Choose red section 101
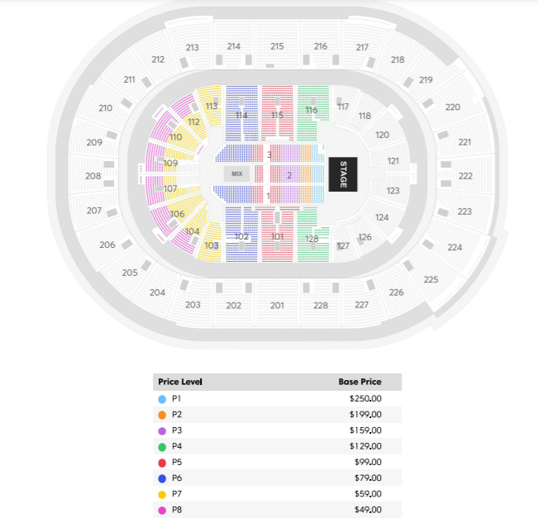This screenshot has height=518, width=538. tap(277, 235)
